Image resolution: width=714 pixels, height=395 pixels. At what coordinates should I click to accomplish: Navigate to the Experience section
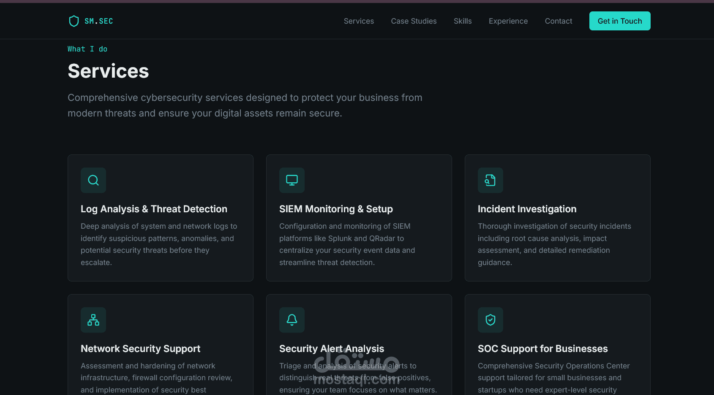pos(508,21)
